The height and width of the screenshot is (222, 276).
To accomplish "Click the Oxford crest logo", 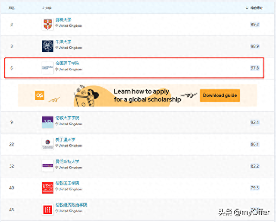I will click(48, 46).
